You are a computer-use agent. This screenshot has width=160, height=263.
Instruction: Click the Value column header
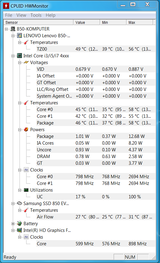click(87, 22)
